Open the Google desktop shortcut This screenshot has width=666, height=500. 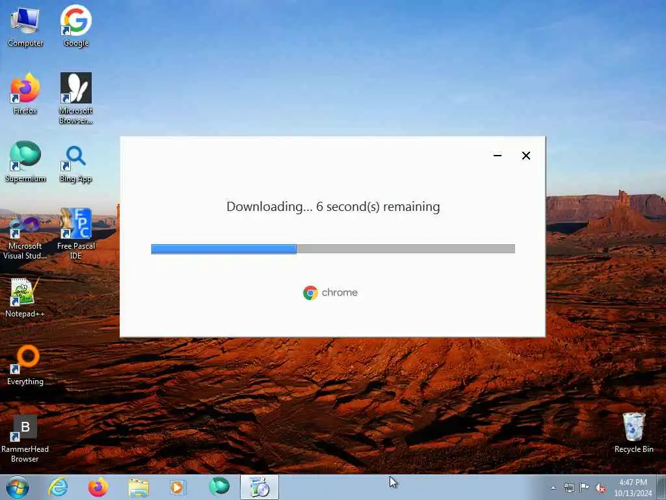[x=76, y=27]
